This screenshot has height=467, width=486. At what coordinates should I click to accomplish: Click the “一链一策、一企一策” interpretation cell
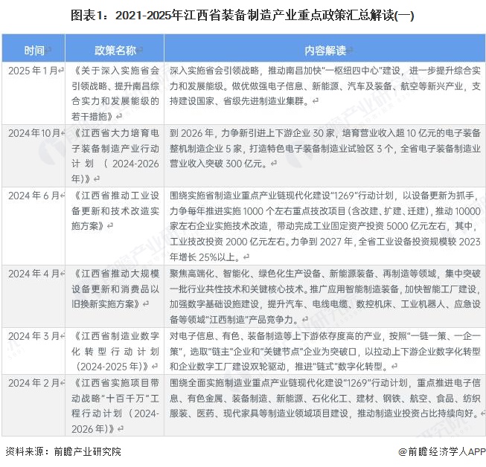tap(324, 351)
